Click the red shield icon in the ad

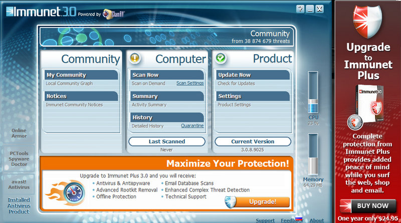pos(367,22)
